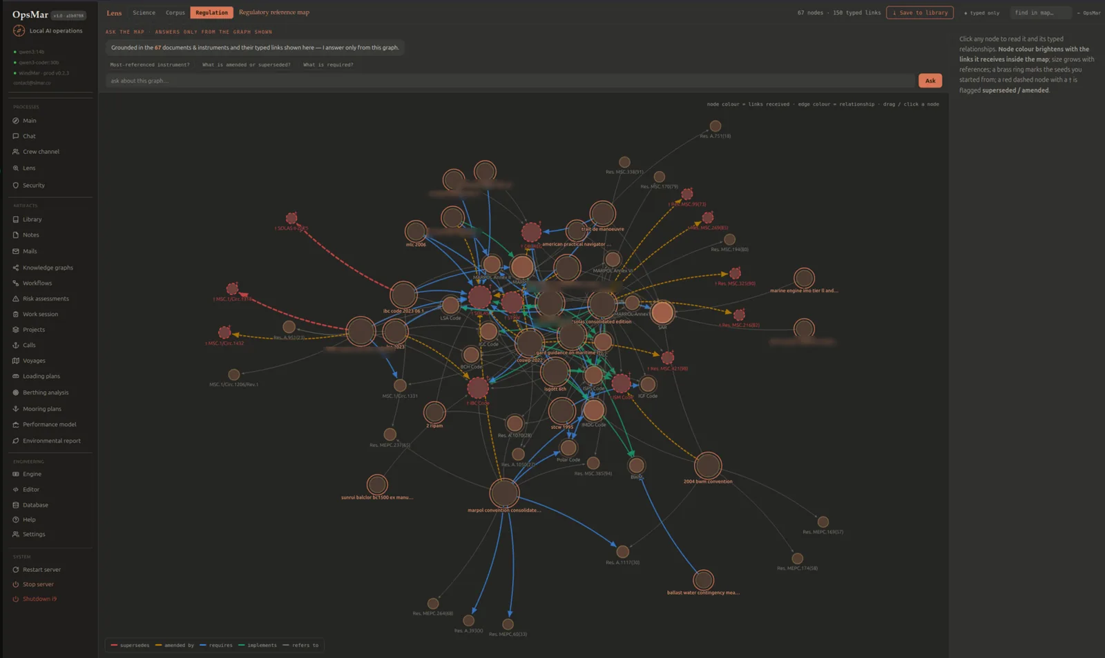Viewport: 1105px width, 658px height.
Task: Open the Editor icon
Action: [x=16, y=490]
